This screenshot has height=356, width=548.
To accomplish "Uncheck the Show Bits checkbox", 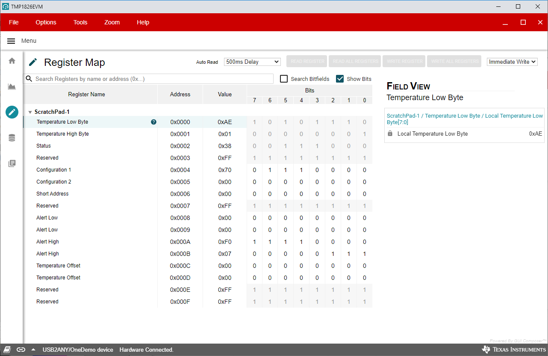I will 340,79.
